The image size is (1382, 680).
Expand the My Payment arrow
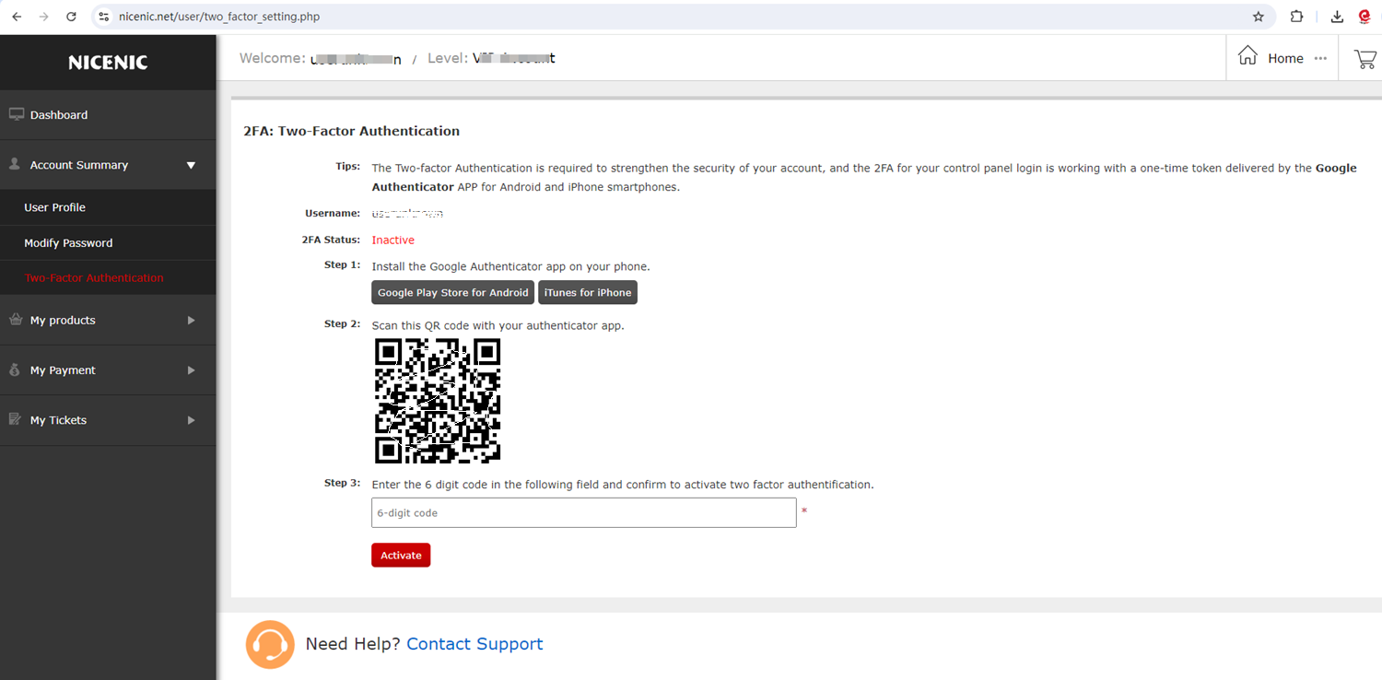192,369
